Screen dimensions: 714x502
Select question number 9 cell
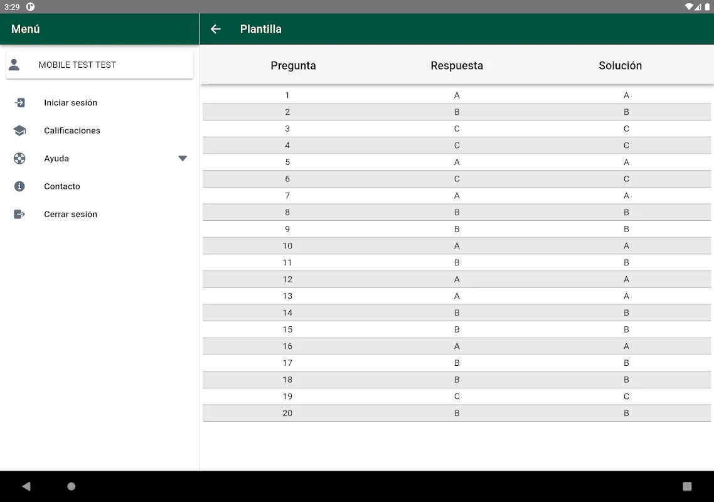click(x=287, y=229)
